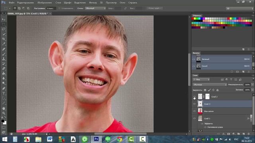This screenshot has width=255, height=143.
Task: Open layer filter Вид dropdown
Action: tap(201, 79)
